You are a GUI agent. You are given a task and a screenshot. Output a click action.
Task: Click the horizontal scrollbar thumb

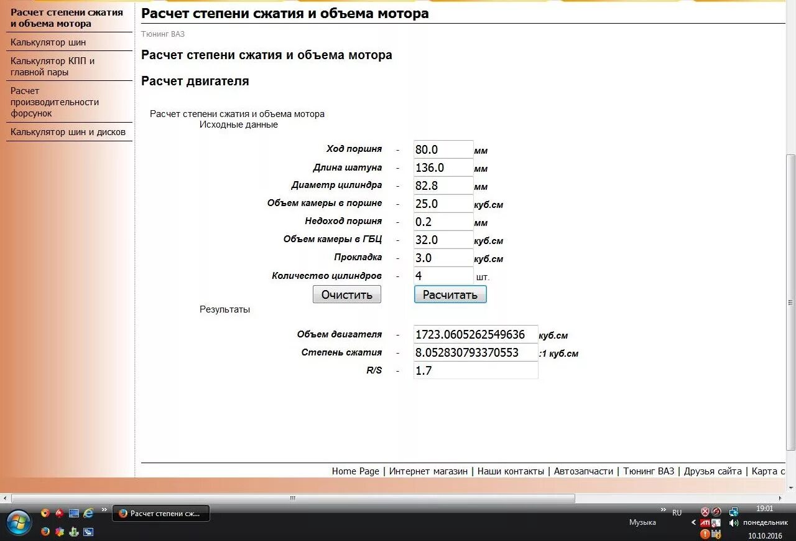click(293, 498)
